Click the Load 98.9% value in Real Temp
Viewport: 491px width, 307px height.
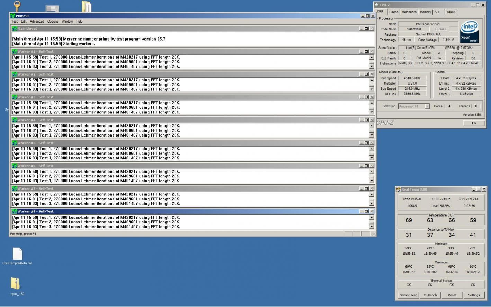click(x=440, y=206)
